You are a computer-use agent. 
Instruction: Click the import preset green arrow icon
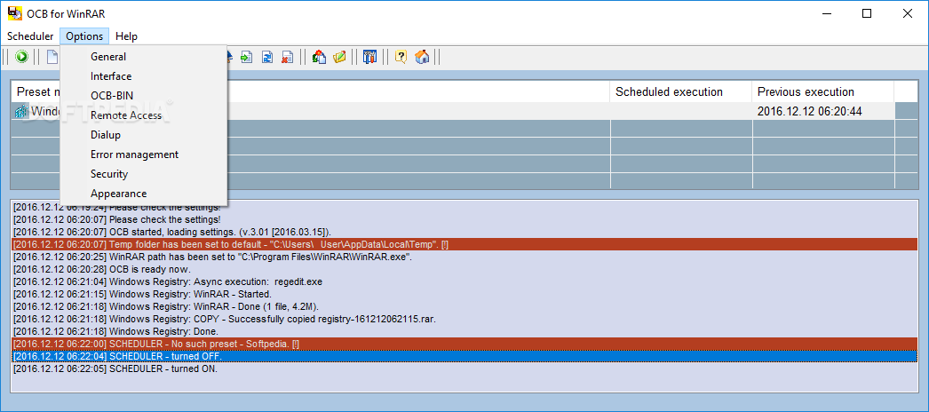[x=247, y=57]
